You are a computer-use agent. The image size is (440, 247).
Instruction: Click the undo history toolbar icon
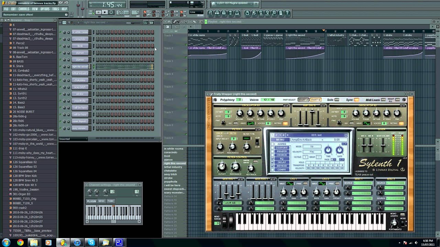(x=247, y=13)
